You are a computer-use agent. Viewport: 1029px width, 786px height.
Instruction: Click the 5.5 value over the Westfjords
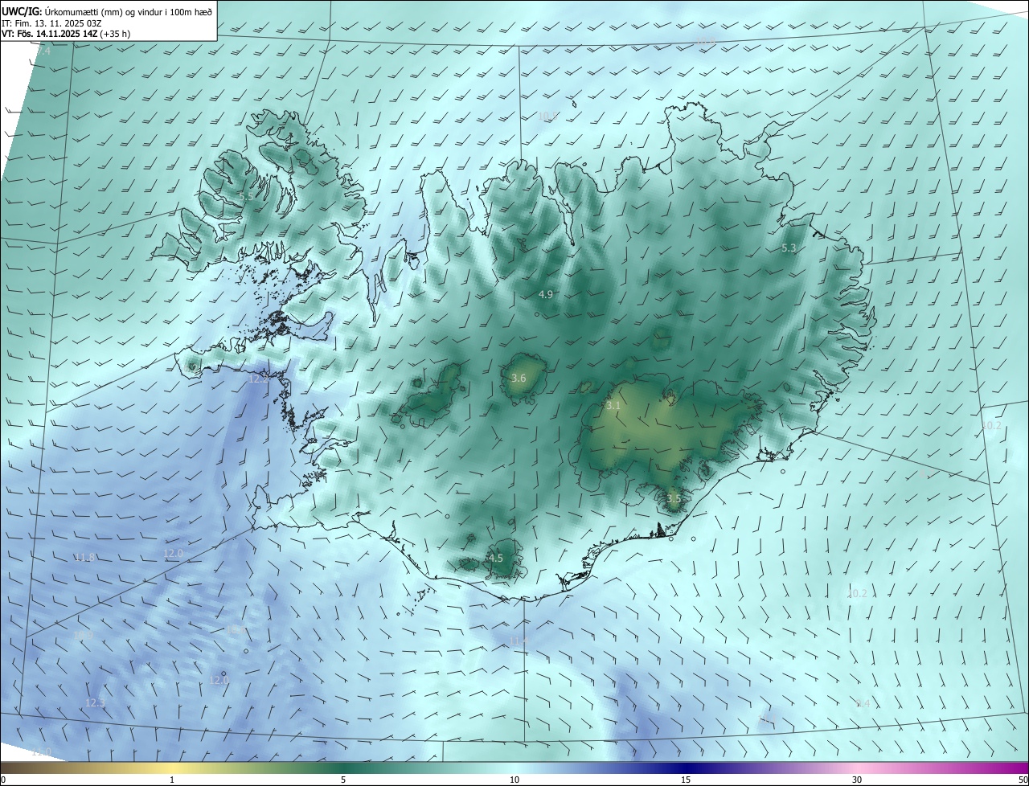click(x=246, y=196)
